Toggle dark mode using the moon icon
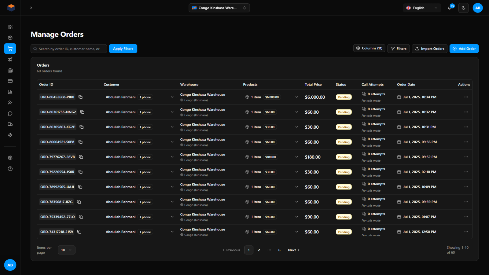This screenshot has height=275, width=489. coord(463,8)
